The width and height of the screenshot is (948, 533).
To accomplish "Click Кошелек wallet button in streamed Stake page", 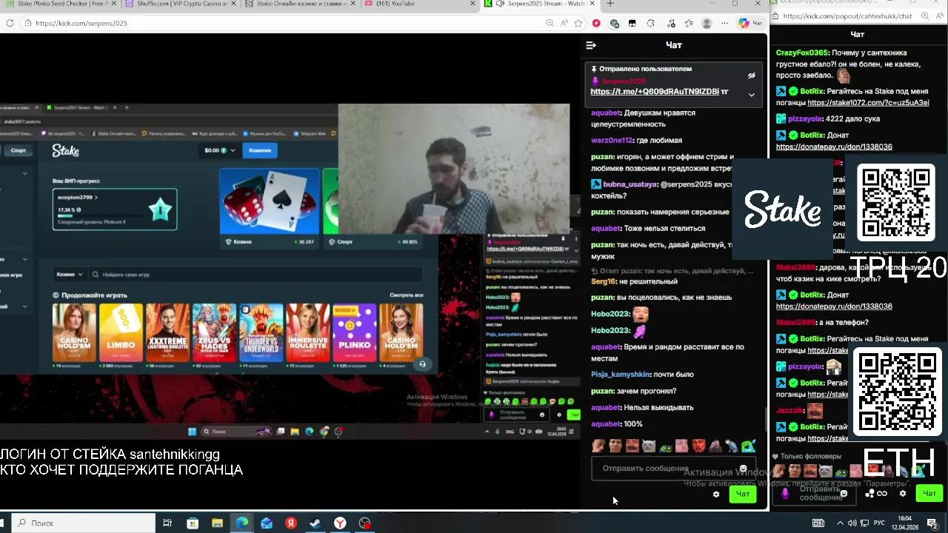I will click(x=260, y=150).
